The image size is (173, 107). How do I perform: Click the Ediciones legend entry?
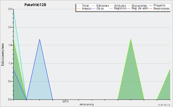[100, 5]
